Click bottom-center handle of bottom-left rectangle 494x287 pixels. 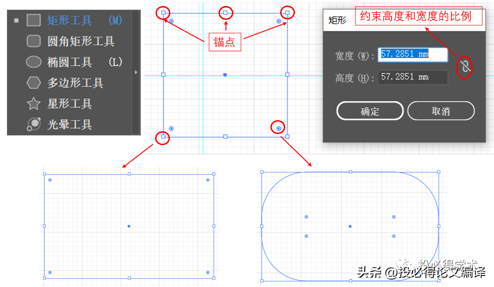(x=129, y=278)
